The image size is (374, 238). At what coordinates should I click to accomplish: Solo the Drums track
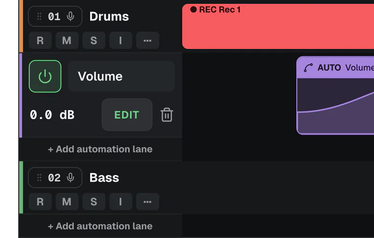94,40
